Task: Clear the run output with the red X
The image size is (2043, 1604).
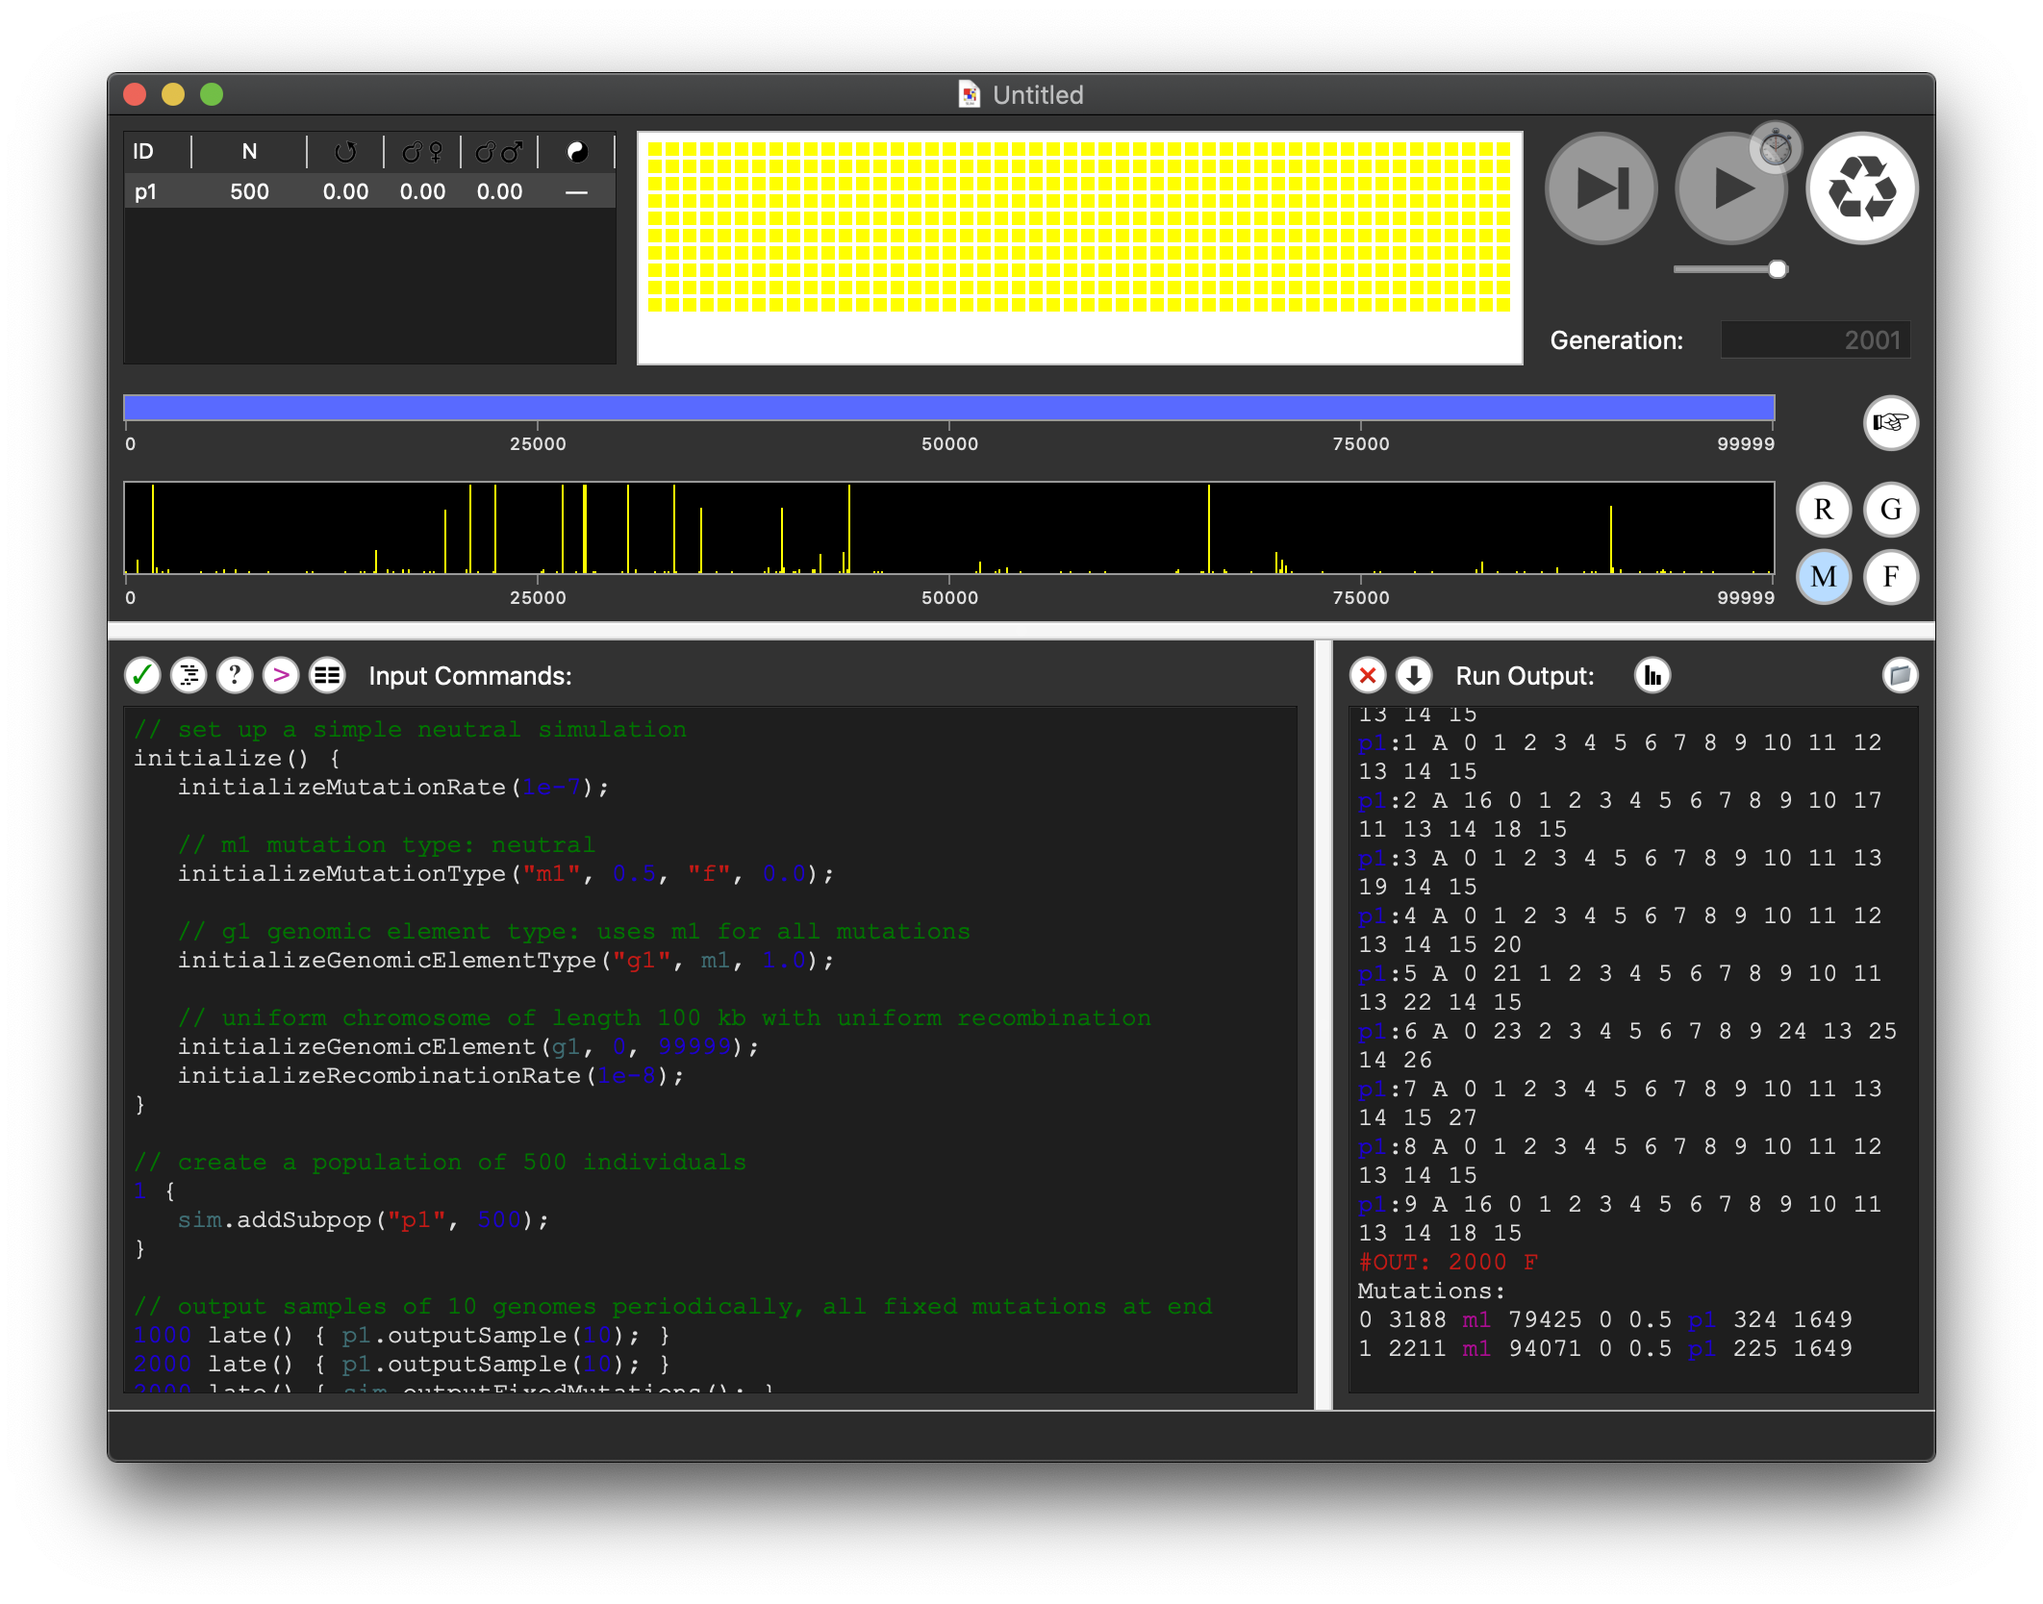Action: [x=1368, y=675]
